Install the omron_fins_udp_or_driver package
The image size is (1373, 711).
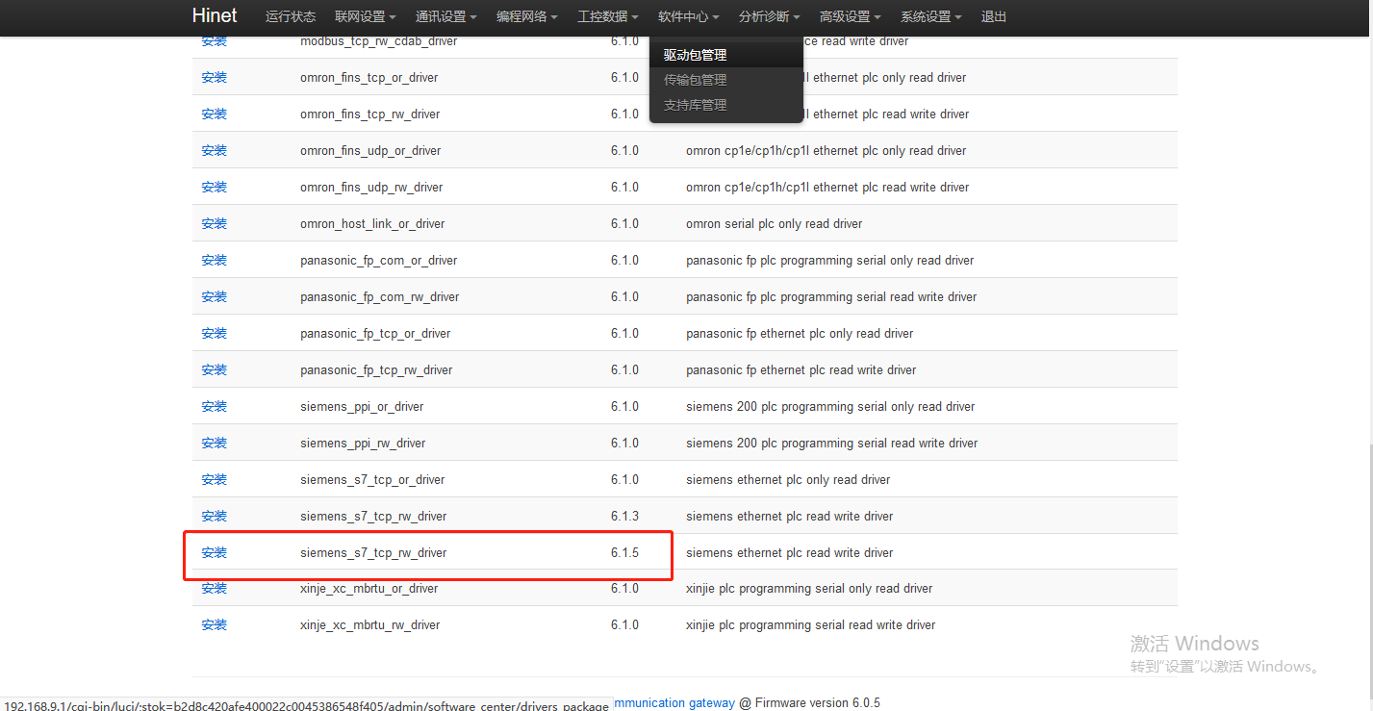point(214,150)
